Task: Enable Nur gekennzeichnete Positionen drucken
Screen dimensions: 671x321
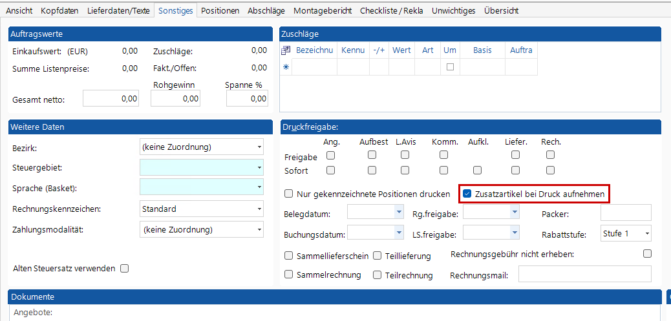Action: click(288, 193)
